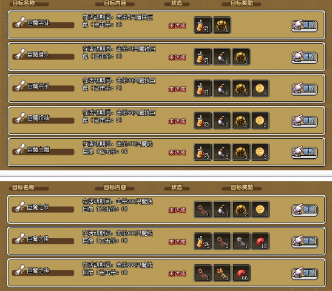The width and height of the screenshot is (332, 291).
Task: Select gold coin reward in 巨魔杀手 row
Action: pyautogui.click(x=260, y=89)
